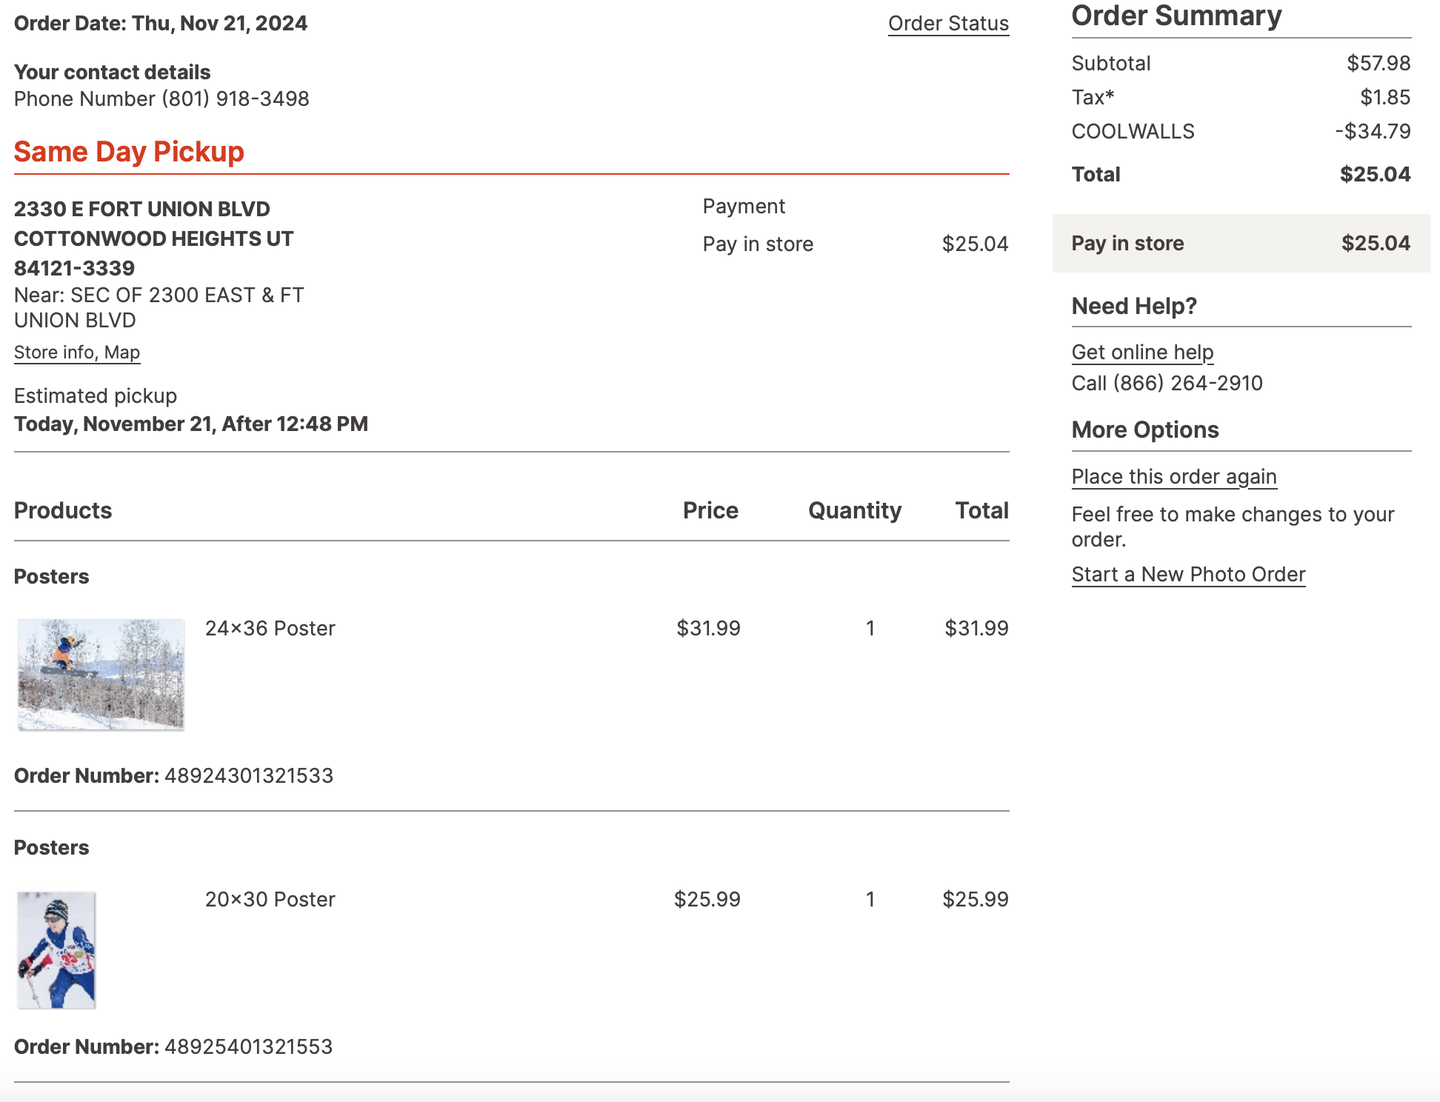Select the 24×36 Poster product name

(x=270, y=629)
